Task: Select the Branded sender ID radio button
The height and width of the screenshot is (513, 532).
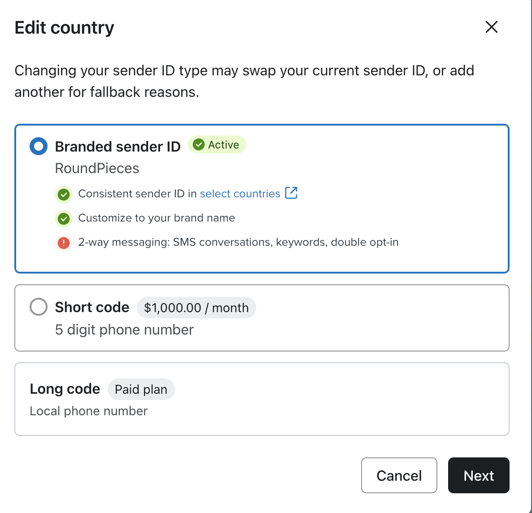Action: (x=39, y=146)
